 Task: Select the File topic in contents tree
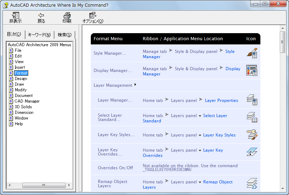coord(18,50)
